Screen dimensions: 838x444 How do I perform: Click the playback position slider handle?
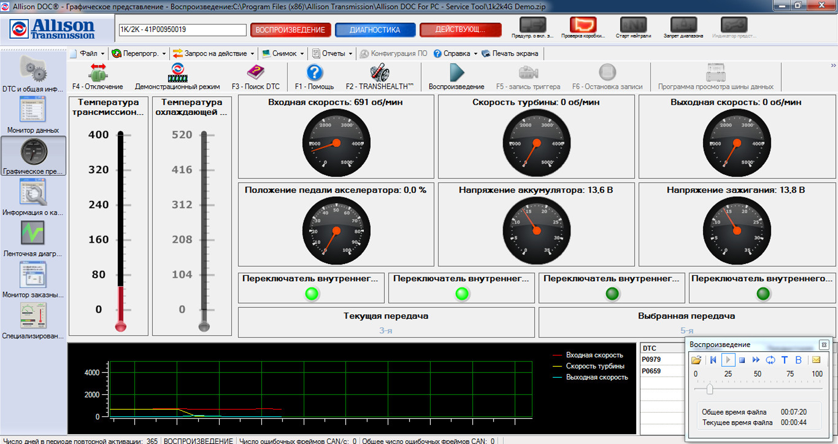coord(709,389)
